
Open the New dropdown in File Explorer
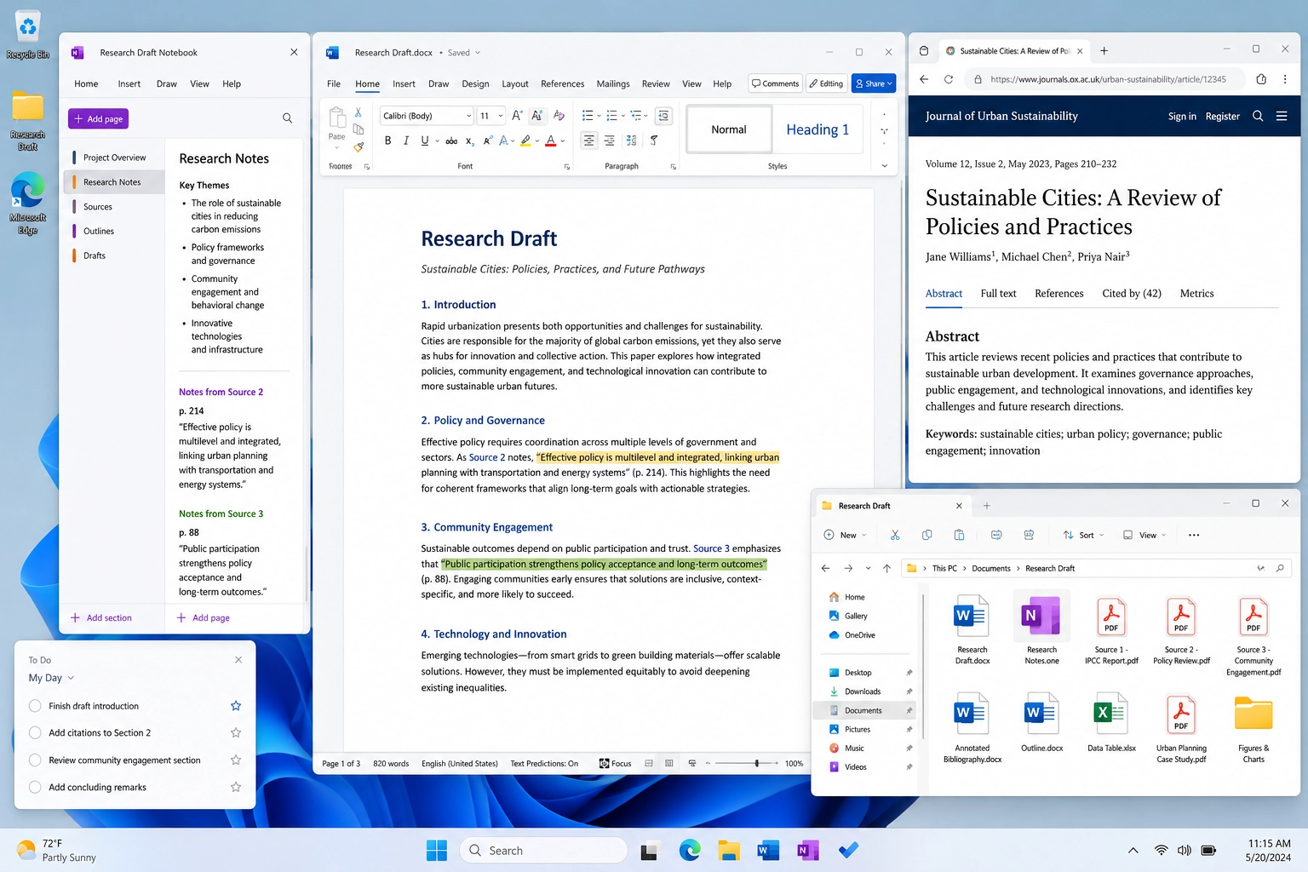[x=846, y=535]
